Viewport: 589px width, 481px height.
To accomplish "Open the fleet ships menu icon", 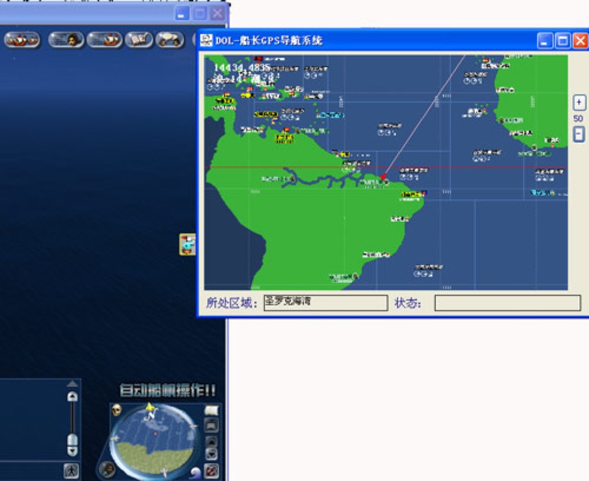I will (x=22, y=40).
